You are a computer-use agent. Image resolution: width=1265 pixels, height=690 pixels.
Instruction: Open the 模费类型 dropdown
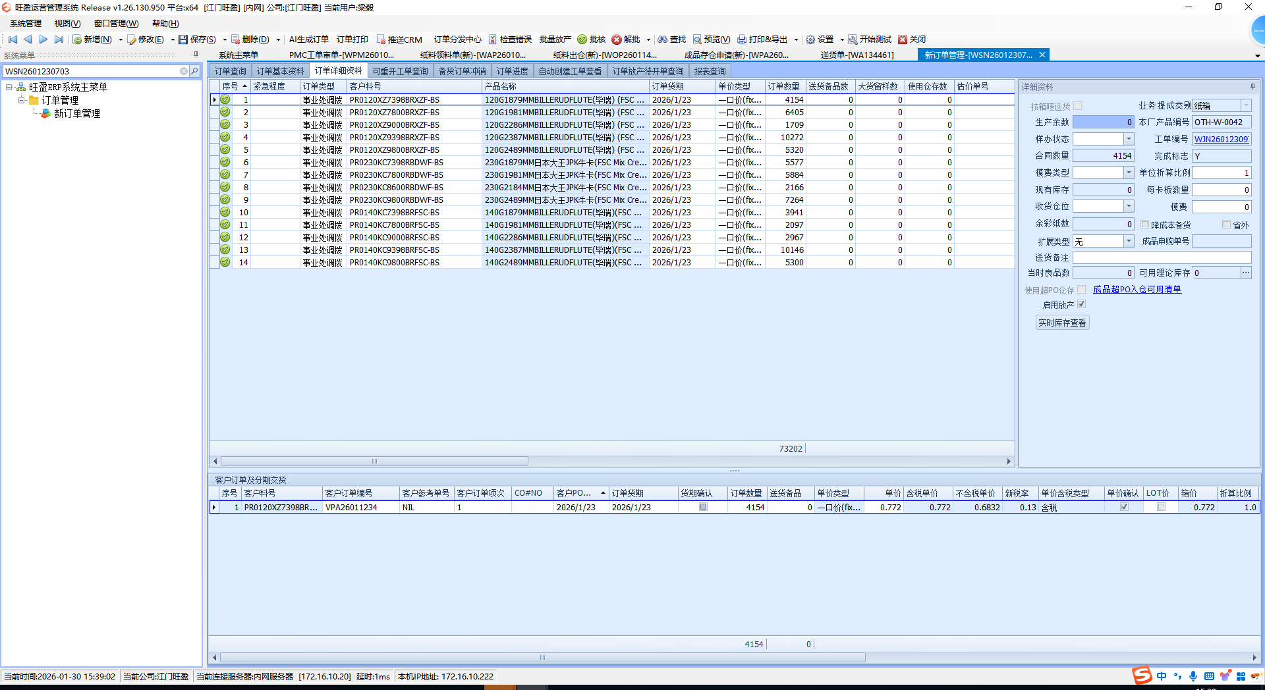[1129, 172]
